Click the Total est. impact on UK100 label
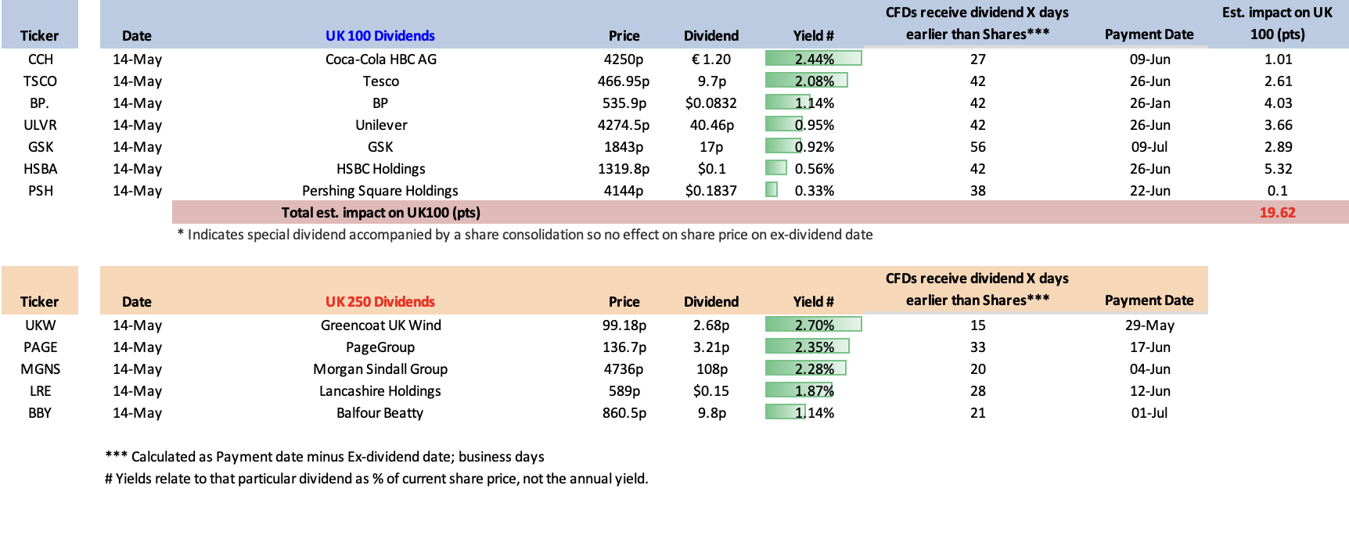Screen dimensions: 1349x557 (381, 213)
